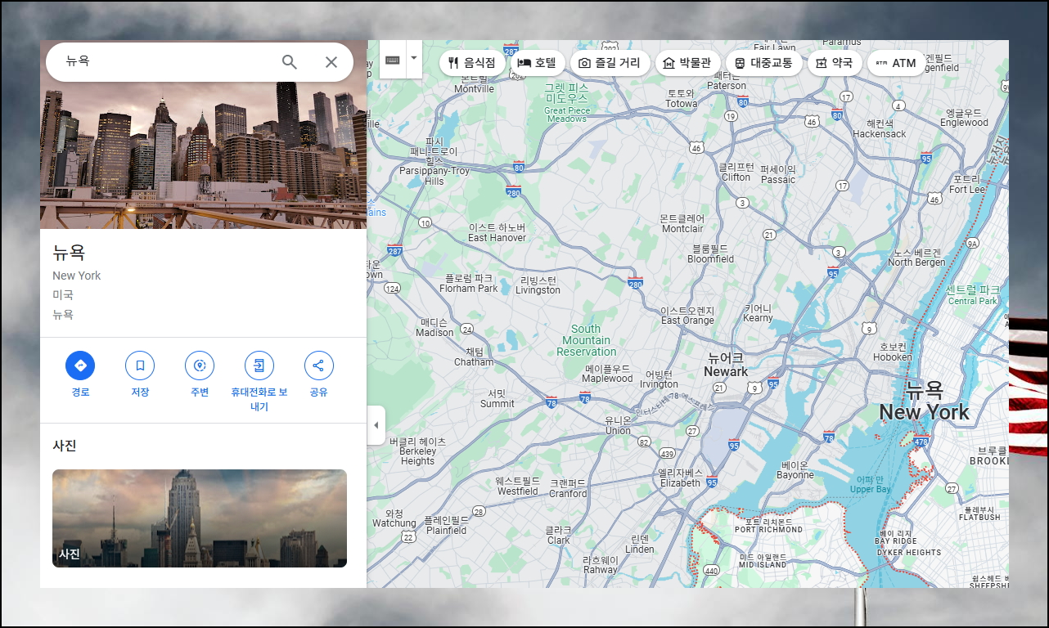Click the 린덴 Linden map label
This screenshot has width=1049, height=628.
coord(640,544)
